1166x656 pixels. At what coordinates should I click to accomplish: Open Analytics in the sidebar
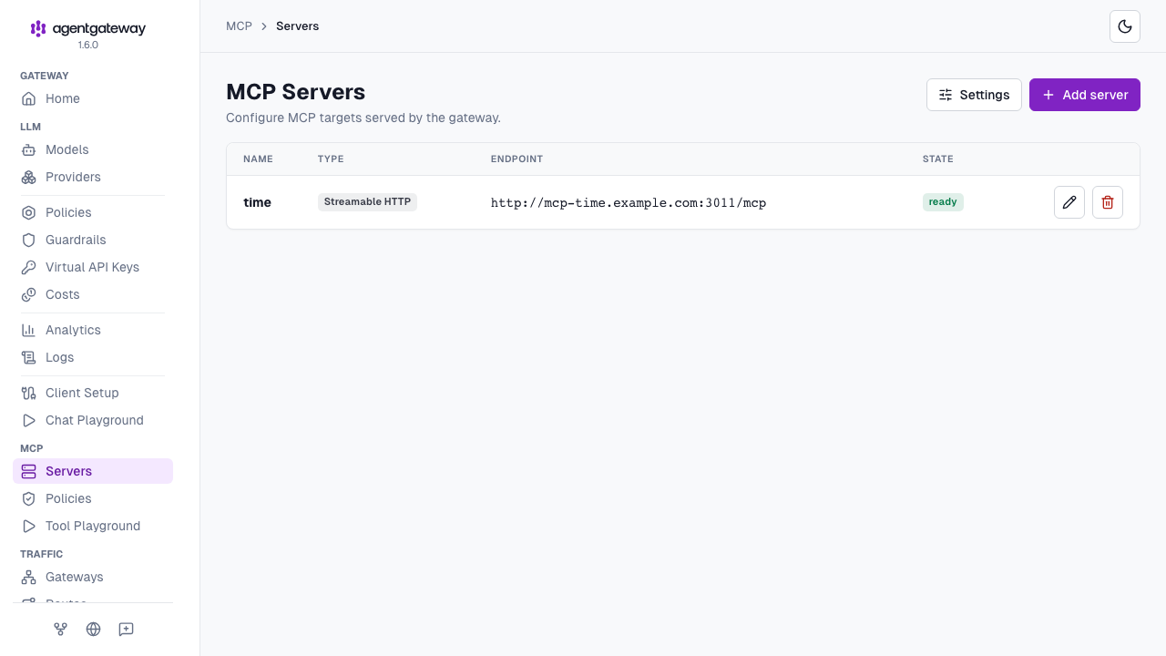point(93,330)
